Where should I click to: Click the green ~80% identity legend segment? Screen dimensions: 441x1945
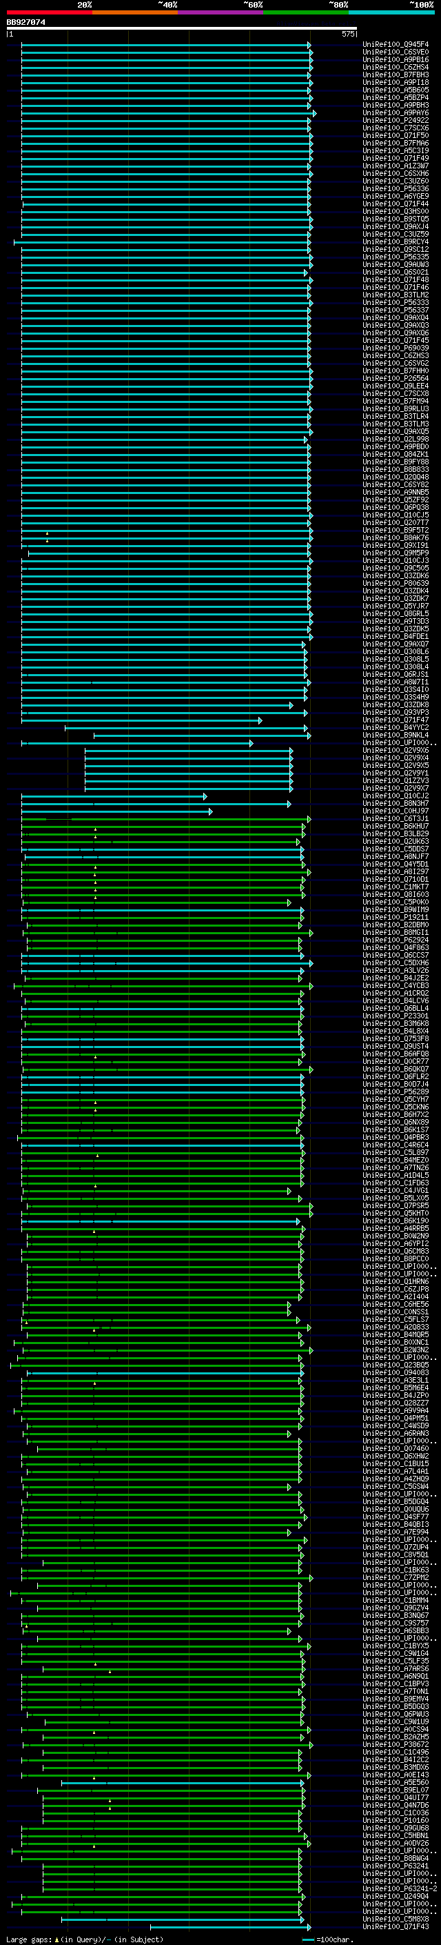(x=306, y=11)
